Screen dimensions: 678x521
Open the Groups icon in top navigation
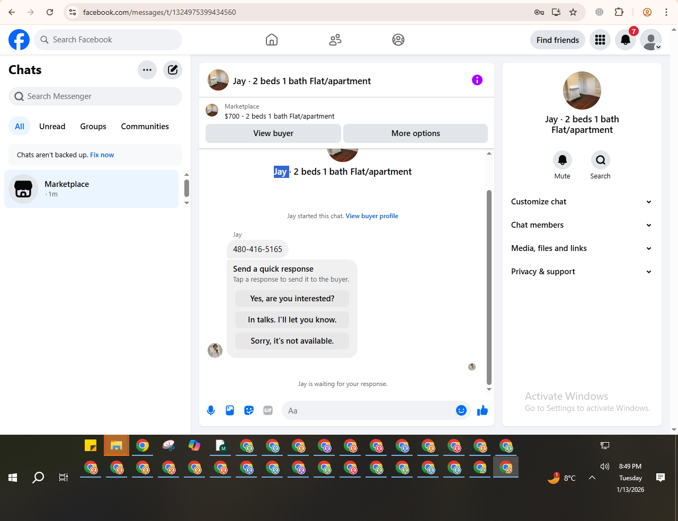[398, 40]
